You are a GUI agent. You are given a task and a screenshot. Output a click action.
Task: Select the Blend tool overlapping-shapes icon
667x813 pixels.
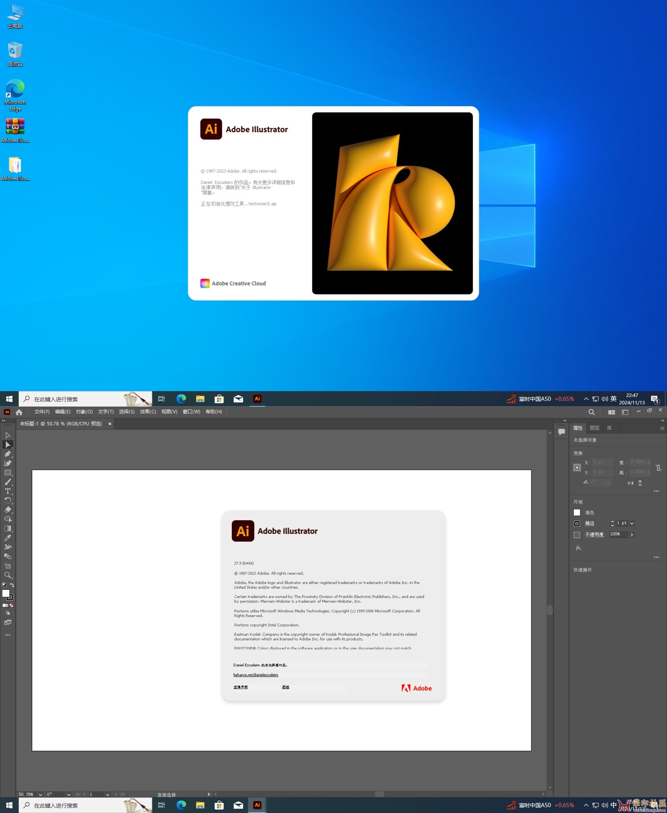coord(8,556)
